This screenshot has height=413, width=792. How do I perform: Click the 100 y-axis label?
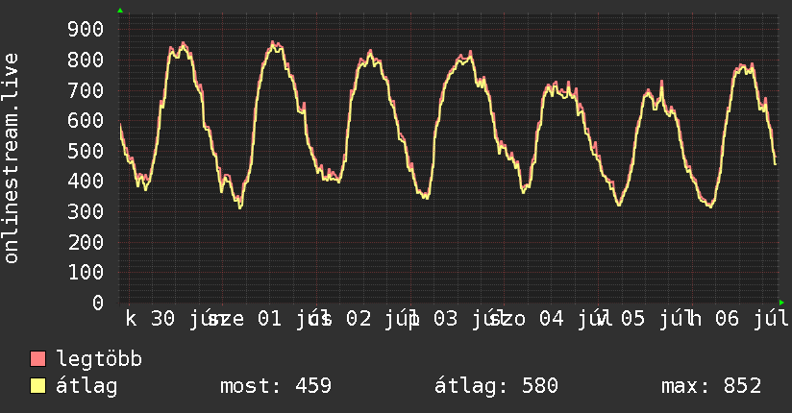86,273
